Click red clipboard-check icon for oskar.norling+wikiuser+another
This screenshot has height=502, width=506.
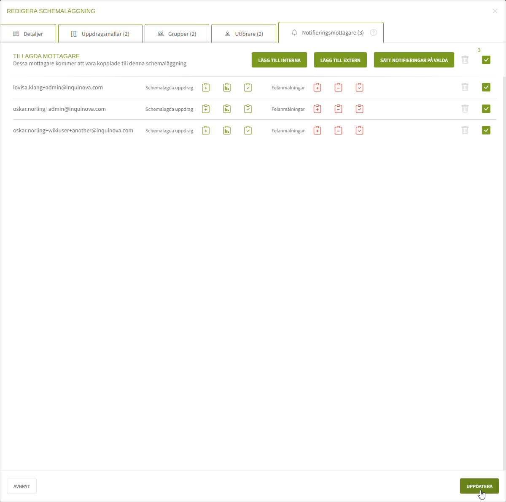point(359,130)
